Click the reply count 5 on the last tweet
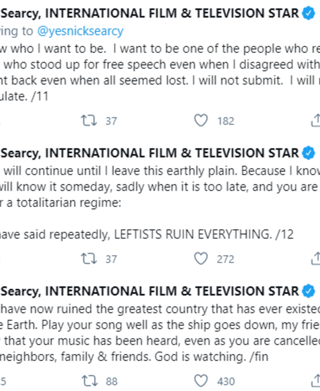This screenshot has height=391, width=320. pos(3,381)
